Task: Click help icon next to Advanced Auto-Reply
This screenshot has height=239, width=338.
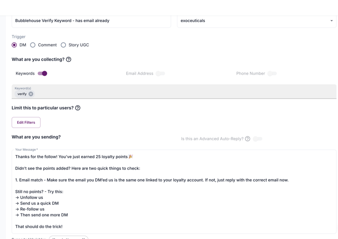Action: click(248, 139)
